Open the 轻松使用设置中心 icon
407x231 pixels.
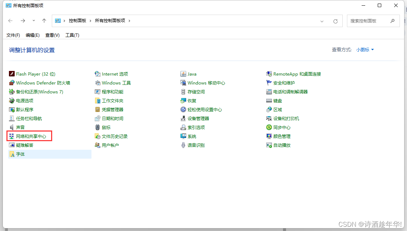click(183, 109)
